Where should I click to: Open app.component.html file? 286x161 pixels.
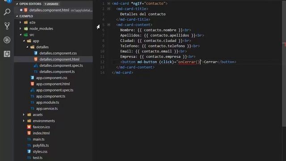click(53, 84)
